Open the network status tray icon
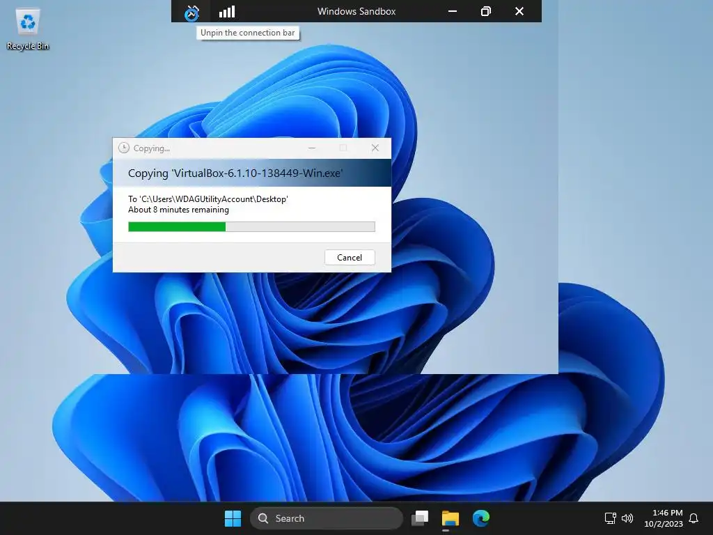The image size is (713, 535). (610, 518)
